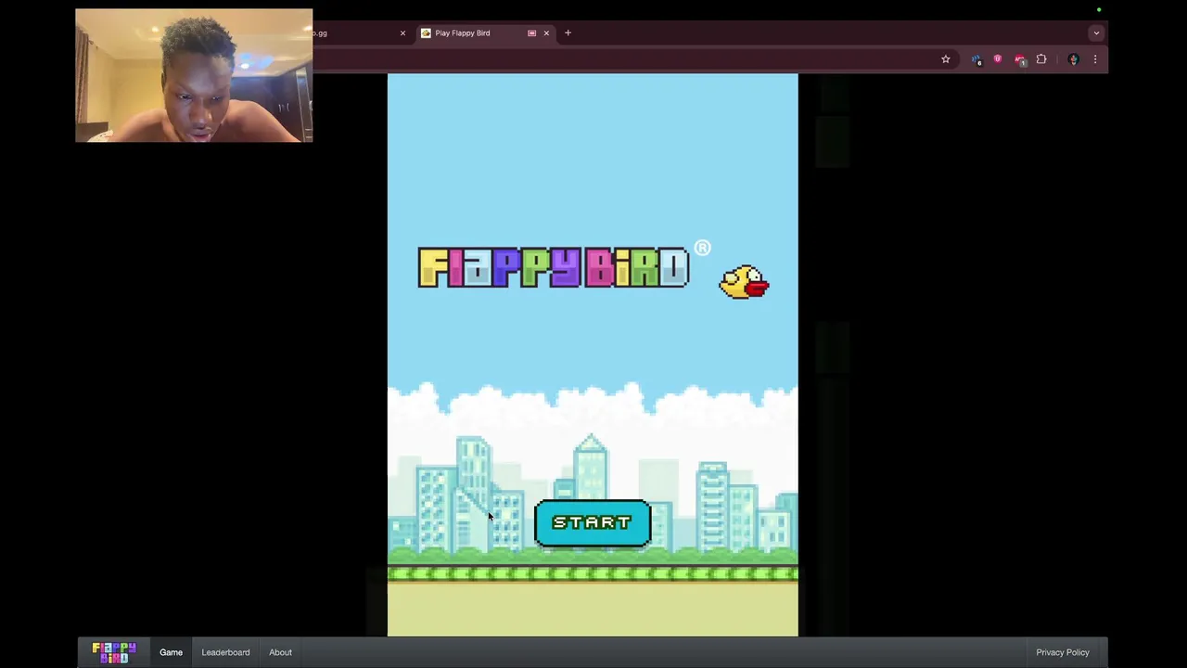Click the Flappy Bird footer logo
Screen dimensions: 1187x668
pos(114,652)
